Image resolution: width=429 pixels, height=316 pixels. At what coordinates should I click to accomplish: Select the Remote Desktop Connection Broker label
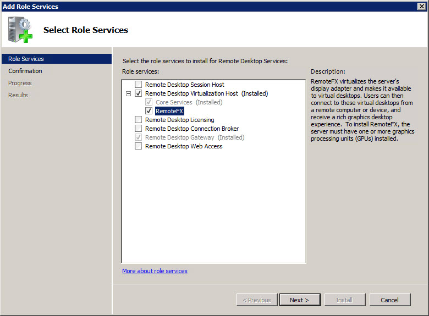pos(192,129)
